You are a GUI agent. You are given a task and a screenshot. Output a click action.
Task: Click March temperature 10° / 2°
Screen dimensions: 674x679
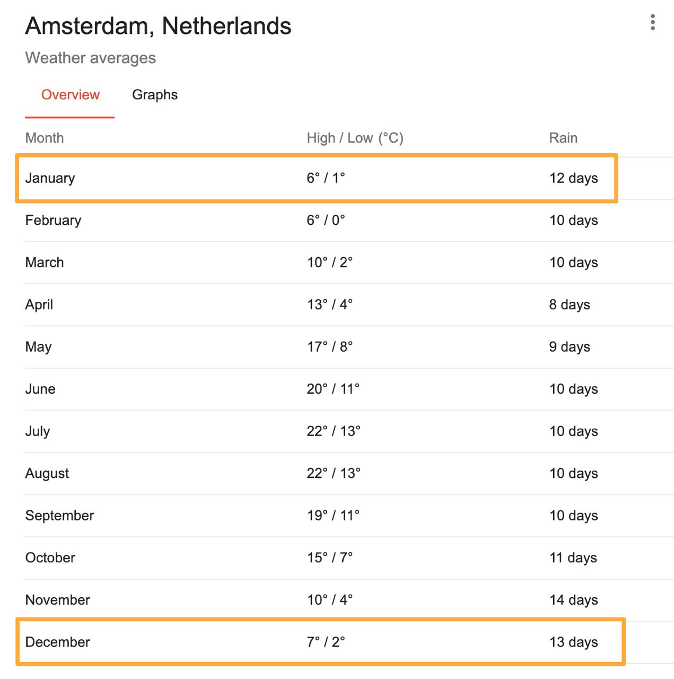pyautogui.click(x=329, y=263)
